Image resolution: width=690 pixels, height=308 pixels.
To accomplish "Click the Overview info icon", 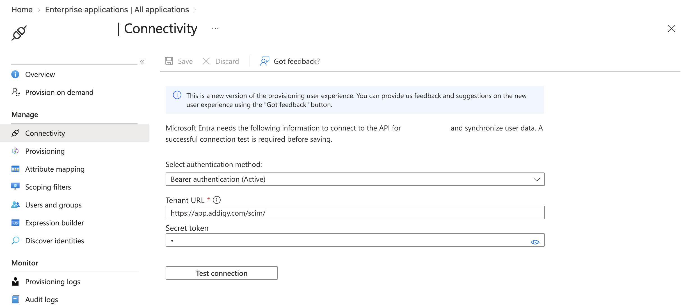I will click(15, 74).
